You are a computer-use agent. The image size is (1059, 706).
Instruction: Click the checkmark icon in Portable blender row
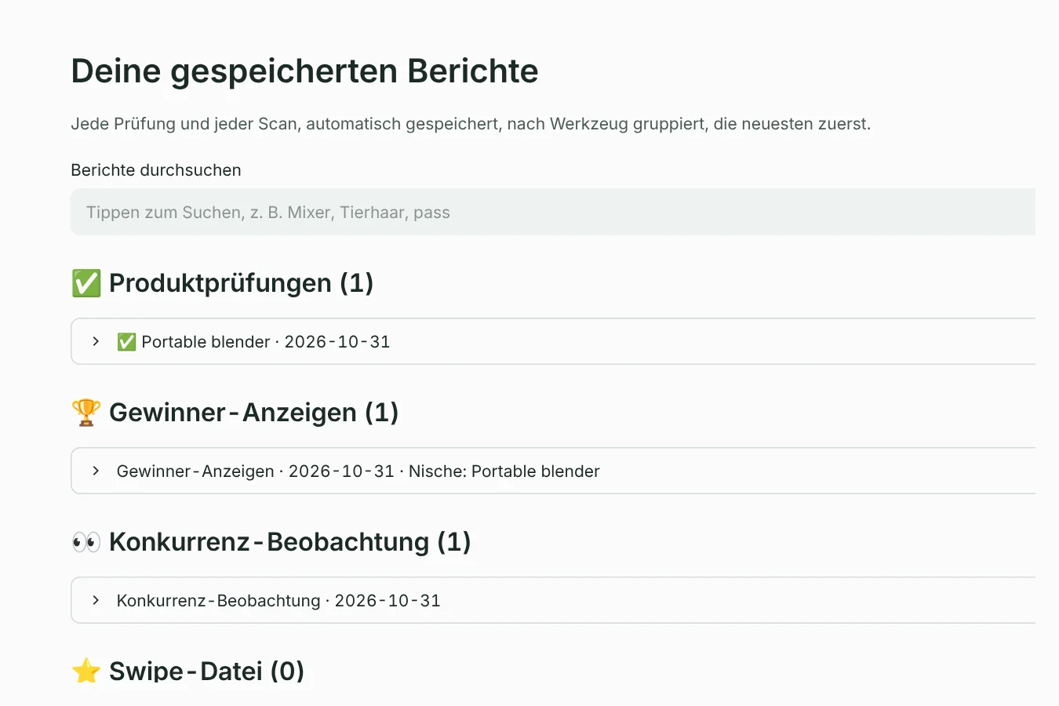[126, 342]
